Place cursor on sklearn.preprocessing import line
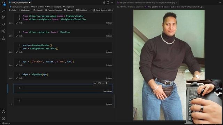The image size is (223, 125). (53, 16)
